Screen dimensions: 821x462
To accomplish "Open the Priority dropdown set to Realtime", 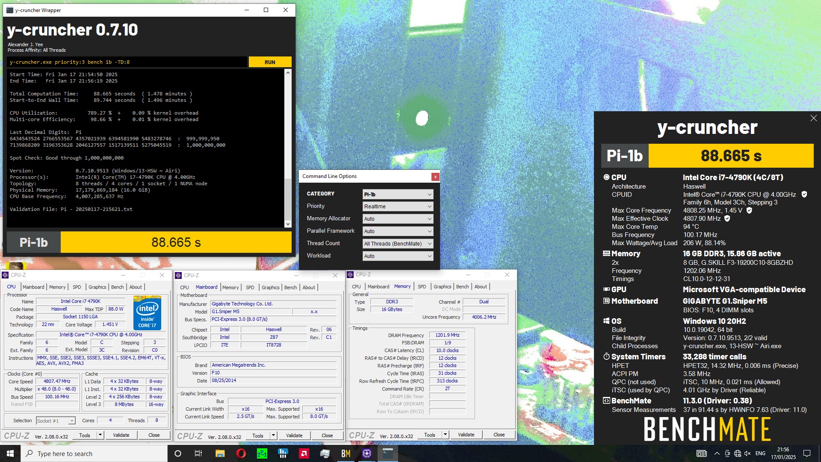I will pyautogui.click(x=398, y=207).
